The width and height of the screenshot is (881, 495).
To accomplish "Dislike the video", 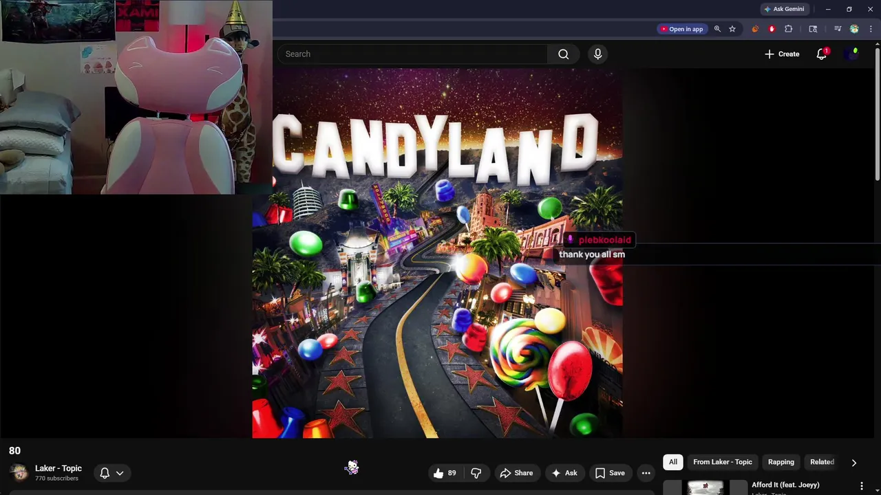I will tap(476, 473).
